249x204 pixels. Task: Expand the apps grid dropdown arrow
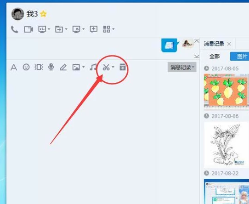click(113, 29)
